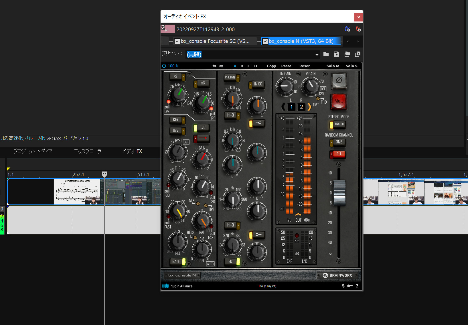Viewport: 468px width, 325px height.
Task: Redo plugin change with redo arrow
Action: (x=221, y=66)
